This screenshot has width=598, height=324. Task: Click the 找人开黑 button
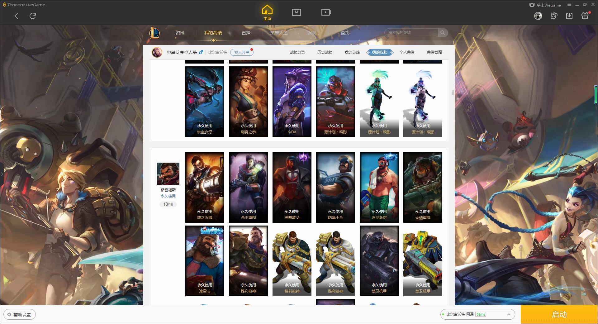(242, 52)
